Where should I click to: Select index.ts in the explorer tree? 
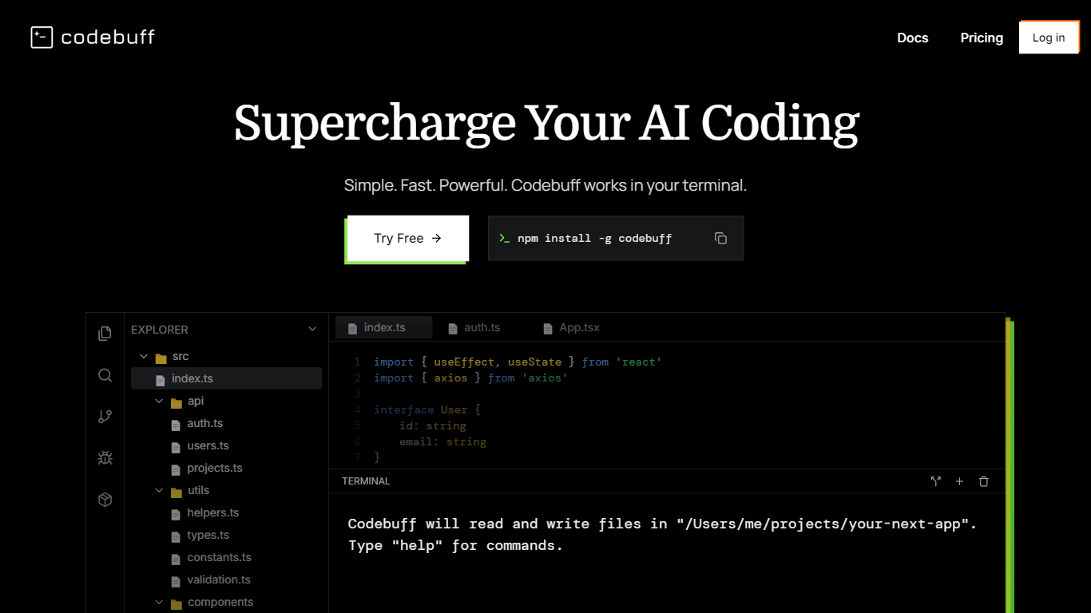click(x=227, y=378)
